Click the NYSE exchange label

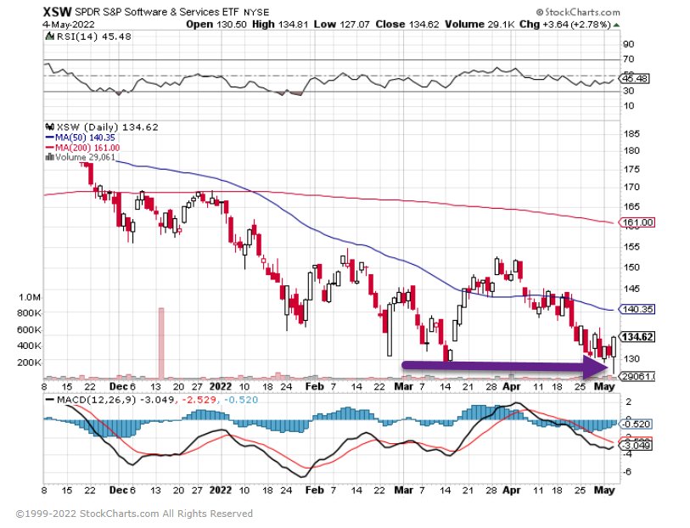coord(256,13)
